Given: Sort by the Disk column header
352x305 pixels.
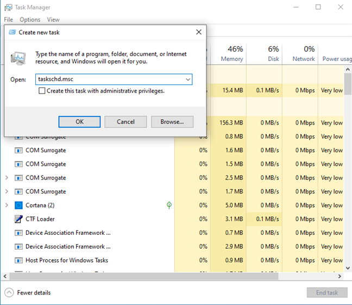Looking at the screenshot, I should click(264, 54).
